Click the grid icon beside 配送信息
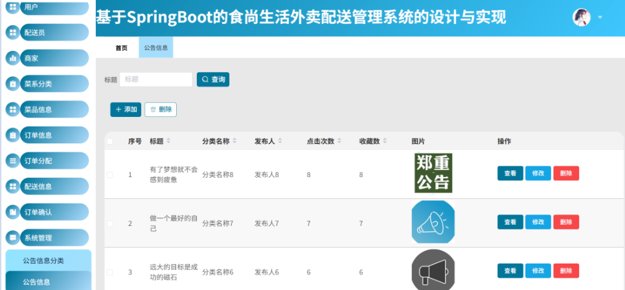Image resolution: width=625 pixels, height=290 pixels. point(13,186)
